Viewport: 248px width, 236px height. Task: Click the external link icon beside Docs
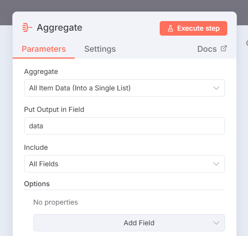pos(224,49)
